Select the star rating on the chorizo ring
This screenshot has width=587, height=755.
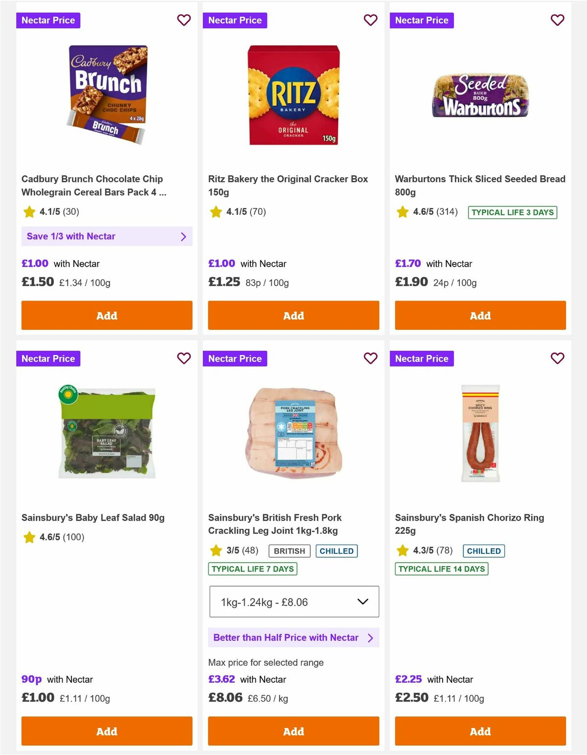[x=403, y=550]
